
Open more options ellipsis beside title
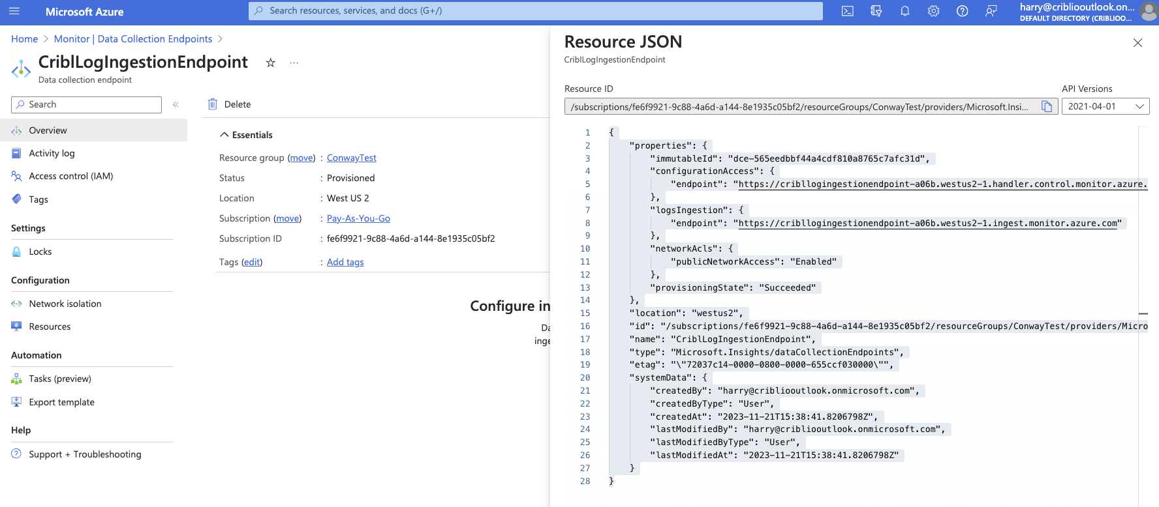(x=294, y=63)
